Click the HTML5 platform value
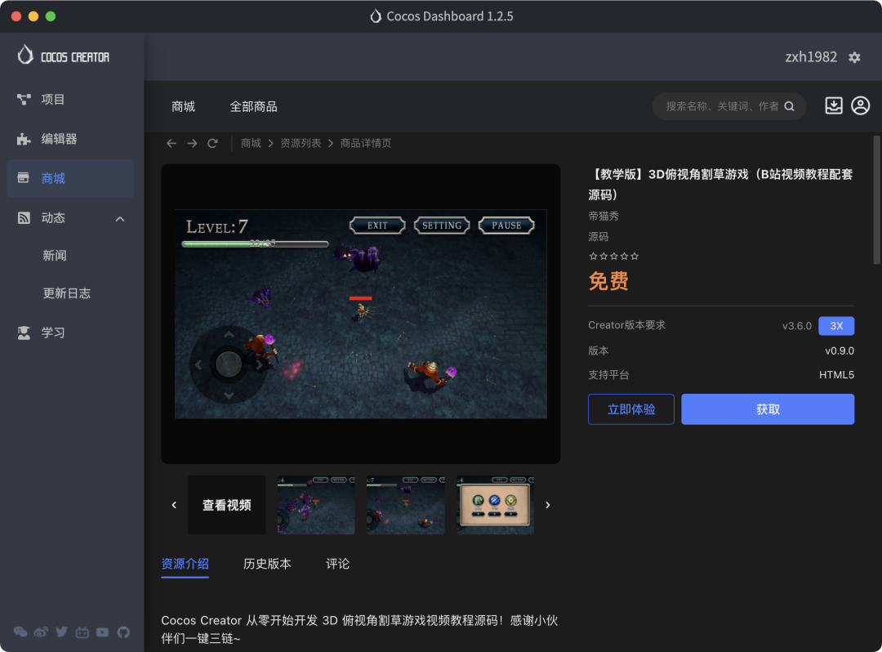Screen dimensions: 882x652 click(x=836, y=375)
